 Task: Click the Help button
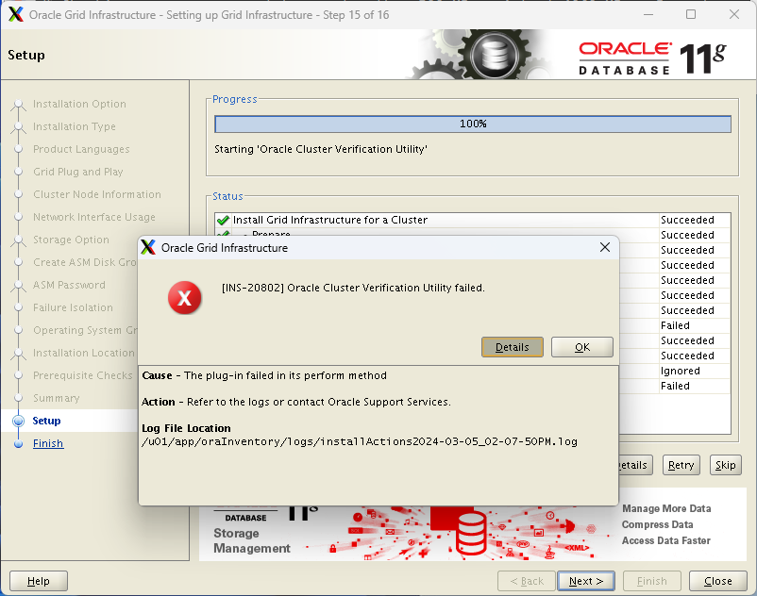(39, 581)
